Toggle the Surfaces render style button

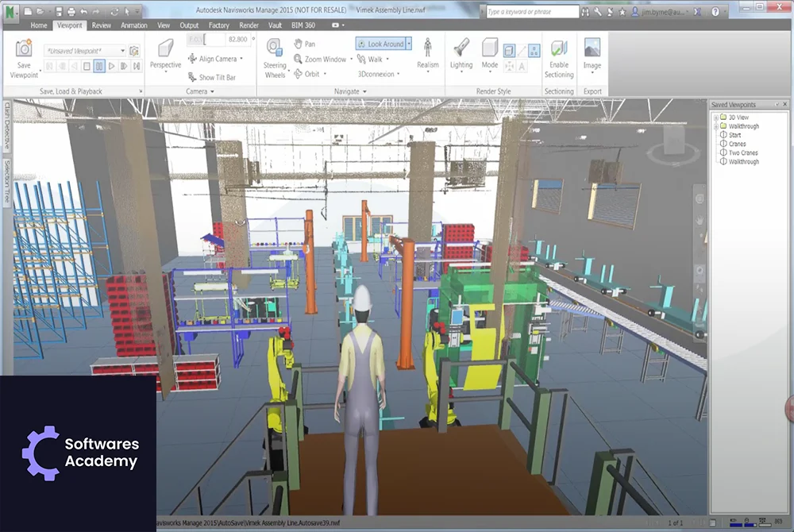[x=509, y=50]
